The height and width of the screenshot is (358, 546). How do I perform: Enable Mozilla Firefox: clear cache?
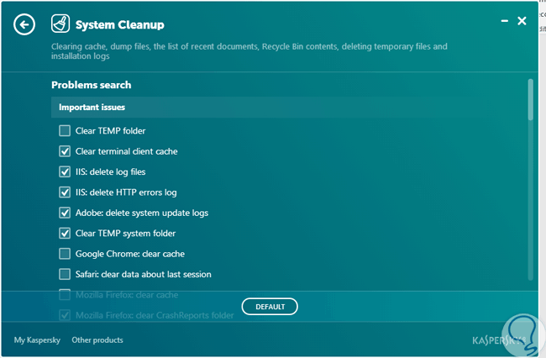65,295
